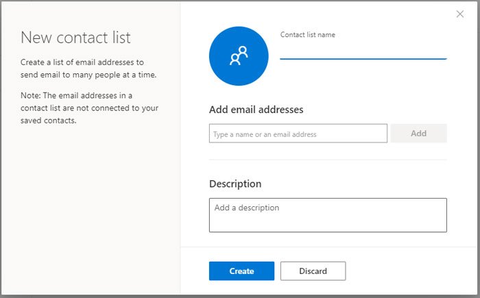Image resolution: width=480 pixels, height=298 pixels.
Task: Focus the Contact list name field
Action: (363, 50)
